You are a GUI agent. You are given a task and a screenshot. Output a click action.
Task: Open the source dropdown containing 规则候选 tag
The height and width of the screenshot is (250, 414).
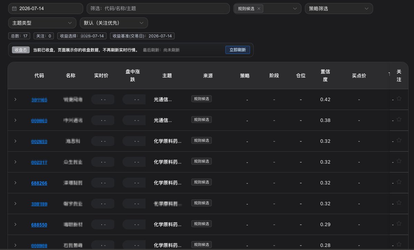click(267, 8)
